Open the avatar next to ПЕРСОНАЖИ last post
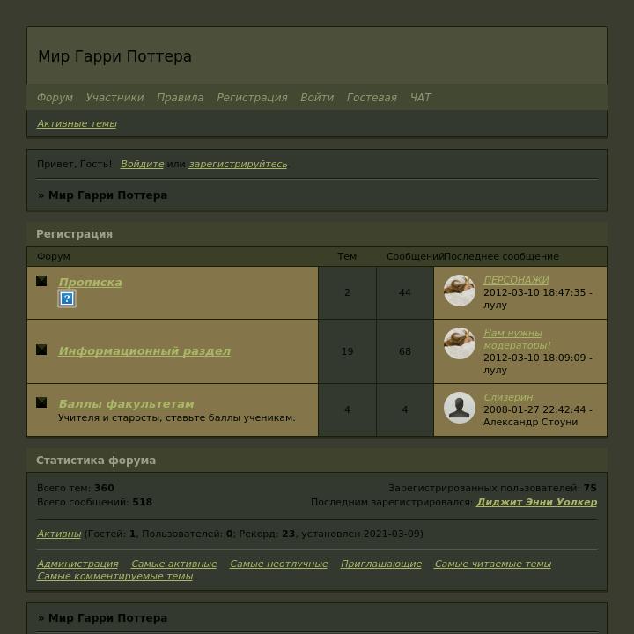Screen dimensions: 634x634 460,291
